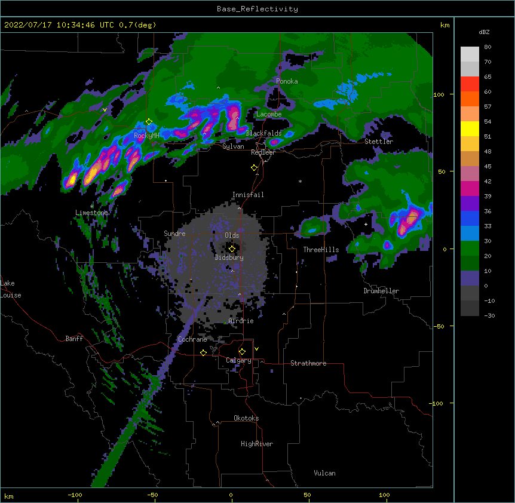The image size is (515, 503).
Task: Select the Vulcan city label
Action: (324, 473)
